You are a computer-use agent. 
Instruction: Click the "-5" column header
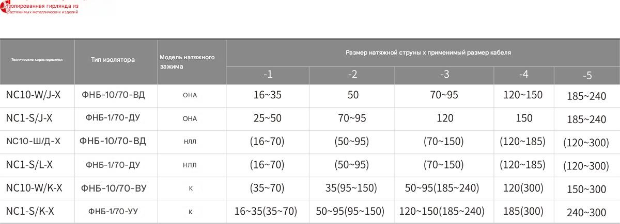[x=587, y=76]
